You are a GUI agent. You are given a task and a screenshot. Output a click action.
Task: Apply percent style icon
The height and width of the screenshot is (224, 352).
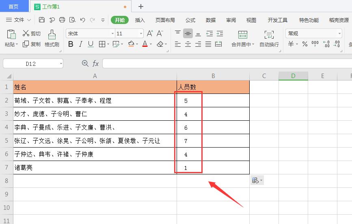pyautogui.click(x=304, y=44)
